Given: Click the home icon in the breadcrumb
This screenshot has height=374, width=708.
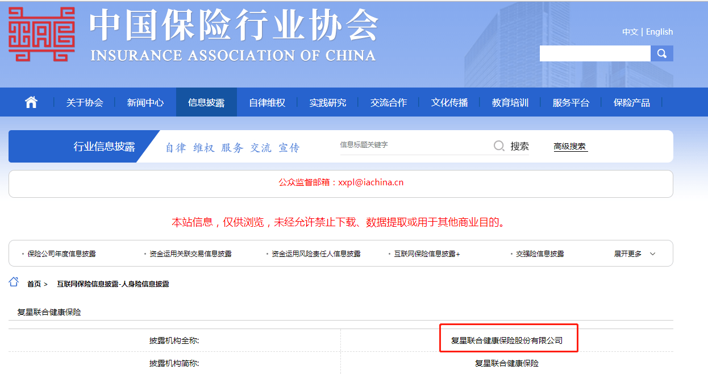Looking at the screenshot, I should 15,281.
